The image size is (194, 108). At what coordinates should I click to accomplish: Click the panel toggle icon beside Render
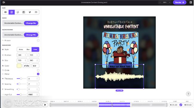click(191, 2)
